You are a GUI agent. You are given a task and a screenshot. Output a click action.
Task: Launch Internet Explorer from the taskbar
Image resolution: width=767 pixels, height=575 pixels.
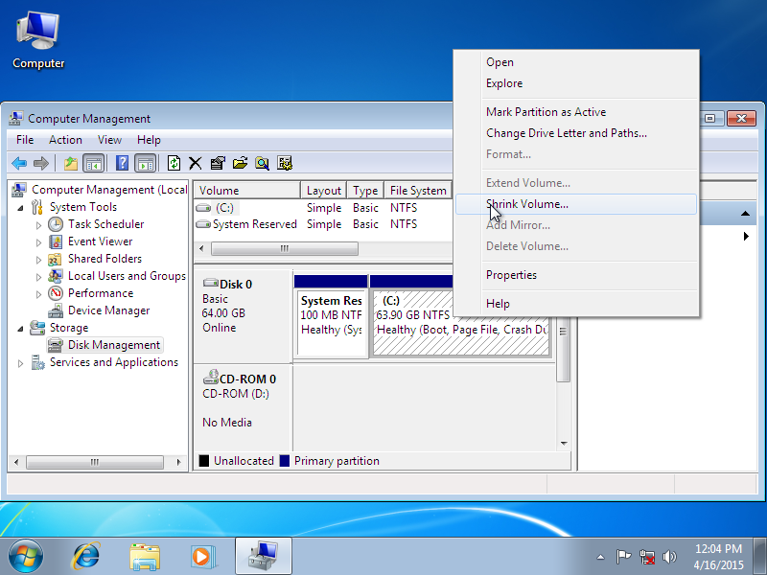(86, 557)
